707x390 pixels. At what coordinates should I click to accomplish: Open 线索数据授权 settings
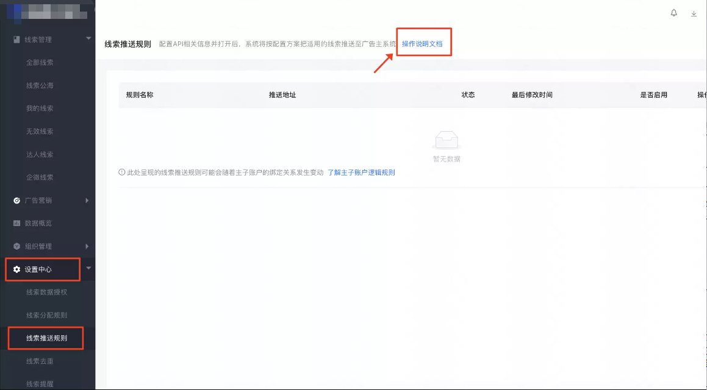tap(48, 292)
